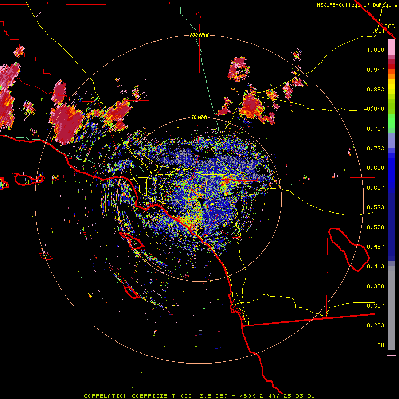
Task: Select the 0.627 legend value
Action: click(x=376, y=188)
